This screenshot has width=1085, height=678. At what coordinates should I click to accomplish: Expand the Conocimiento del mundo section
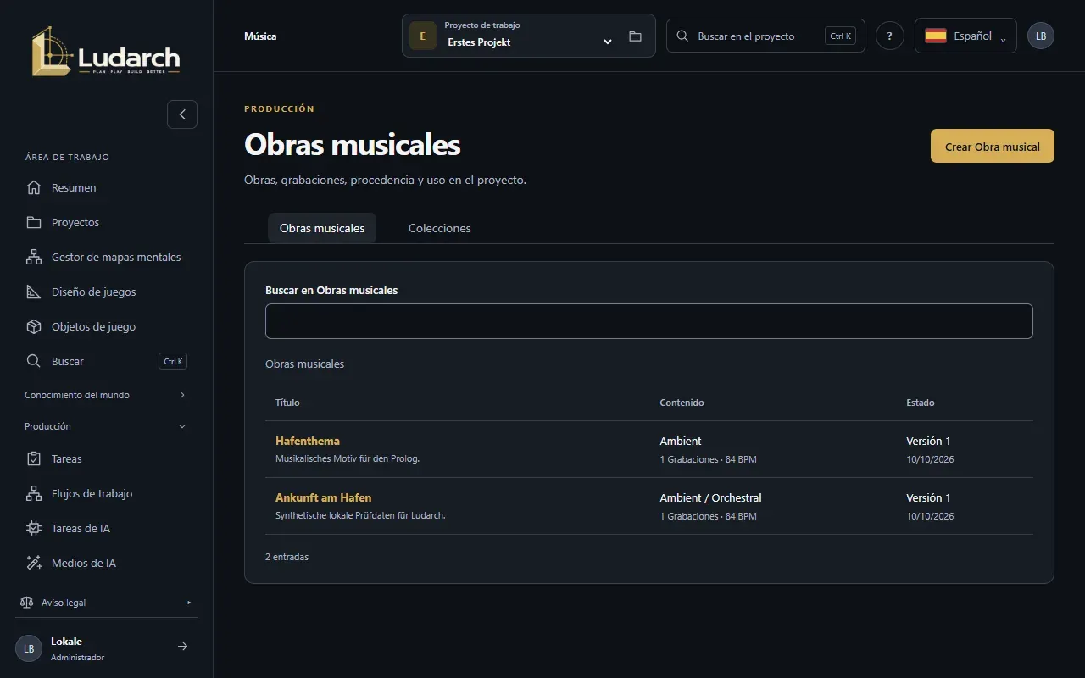pyautogui.click(x=106, y=395)
